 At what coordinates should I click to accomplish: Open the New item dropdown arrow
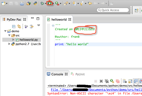(x=7, y=4)
